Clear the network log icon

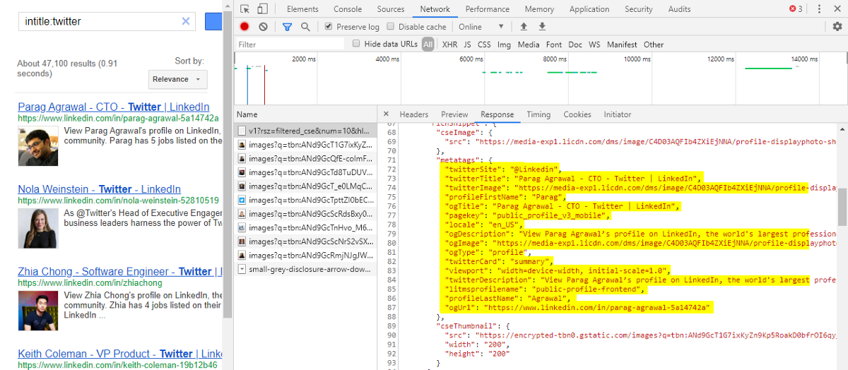click(x=263, y=27)
